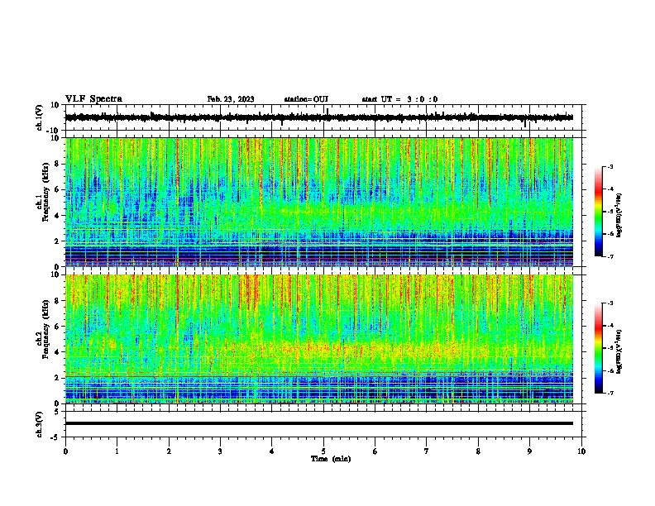Click the '8' kHz tick of ch.1 spectrogram
This screenshot has height=506, width=655.
pyautogui.click(x=57, y=164)
